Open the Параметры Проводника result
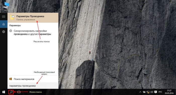This screenshot has width=176, height=95. tap(33, 18)
